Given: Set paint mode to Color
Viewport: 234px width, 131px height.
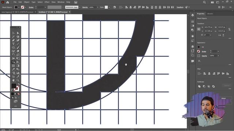Looking at the screenshot, I should (x=12, y=94).
